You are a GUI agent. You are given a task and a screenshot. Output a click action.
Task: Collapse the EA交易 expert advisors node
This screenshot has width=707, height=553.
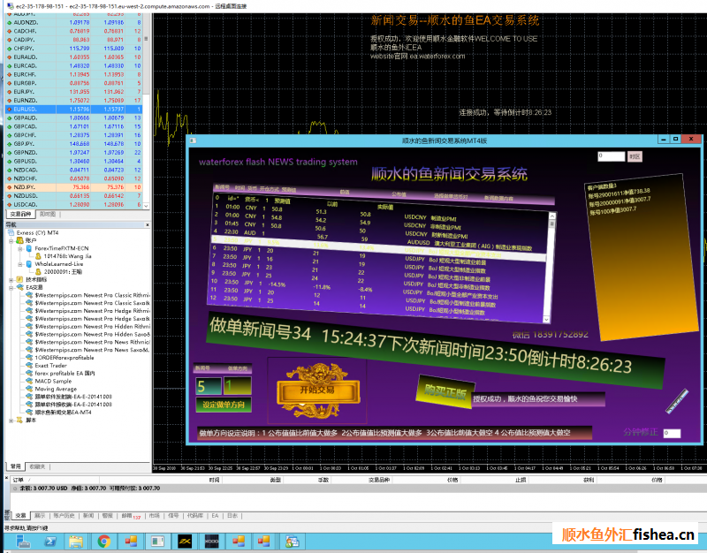[11, 287]
